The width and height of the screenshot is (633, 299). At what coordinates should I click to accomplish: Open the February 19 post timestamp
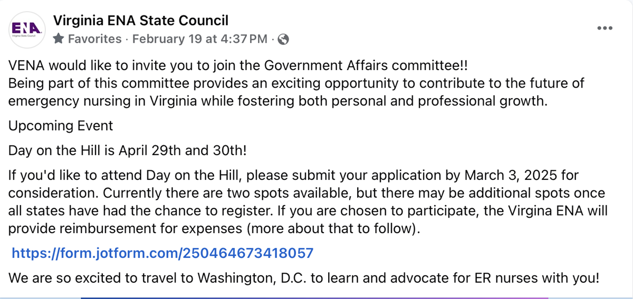coord(199,39)
